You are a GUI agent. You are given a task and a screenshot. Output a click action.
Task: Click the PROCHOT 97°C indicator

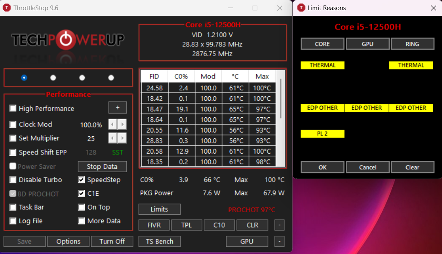[x=252, y=210]
